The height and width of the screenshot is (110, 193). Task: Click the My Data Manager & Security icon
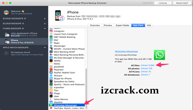point(51,58)
